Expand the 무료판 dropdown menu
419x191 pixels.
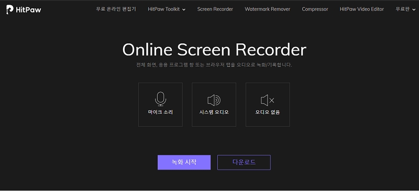[405, 9]
